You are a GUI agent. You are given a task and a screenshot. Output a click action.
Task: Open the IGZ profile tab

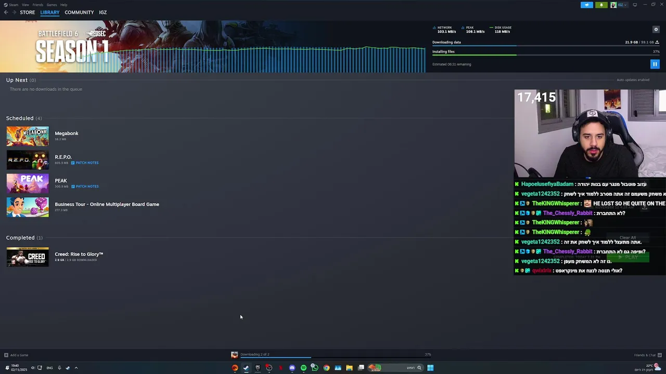[103, 12]
